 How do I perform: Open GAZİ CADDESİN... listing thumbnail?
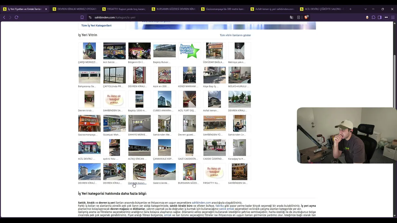tap(190, 147)
